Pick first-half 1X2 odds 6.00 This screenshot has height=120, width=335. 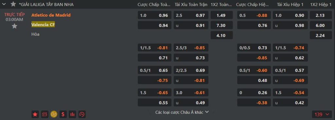click(x=321, y=25)
